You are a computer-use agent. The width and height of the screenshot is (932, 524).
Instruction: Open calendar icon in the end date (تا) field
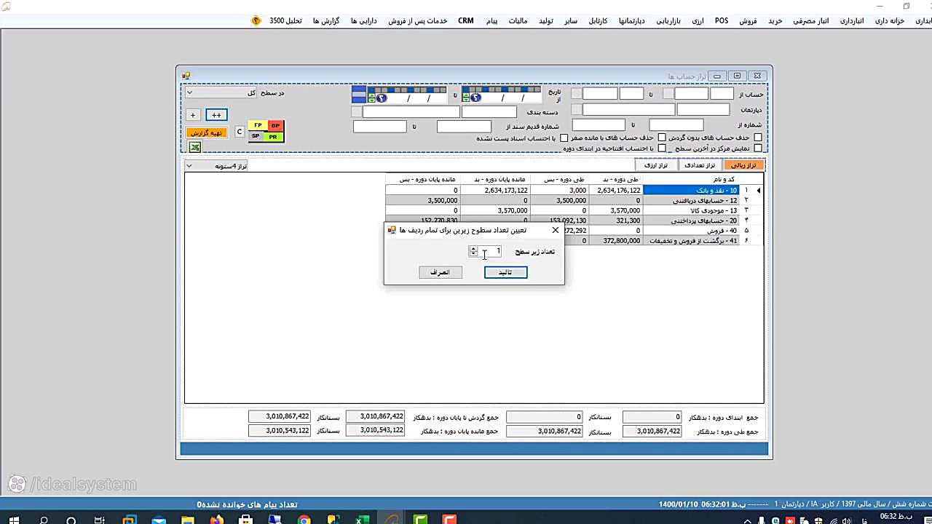382,98
